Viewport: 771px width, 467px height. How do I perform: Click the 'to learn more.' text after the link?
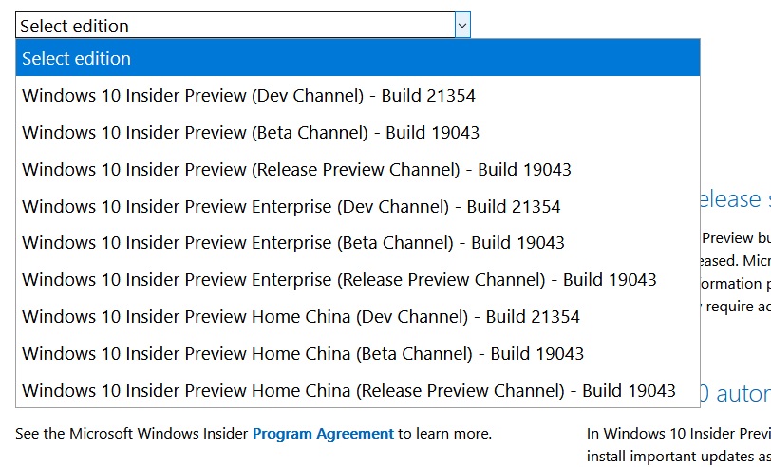[x=444, y=434]
